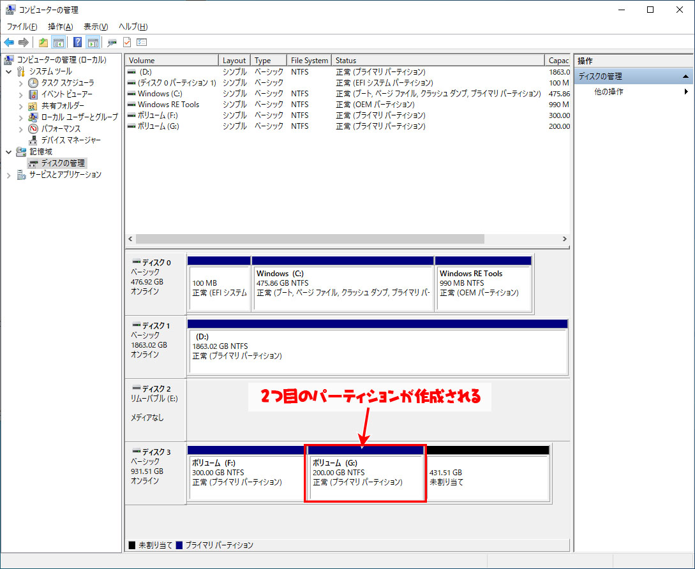
Task: Open 他の操作 in the actions pane
Action: (609, 92)
